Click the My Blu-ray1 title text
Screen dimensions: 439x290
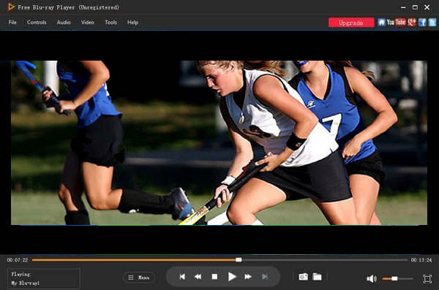(25, 283)
